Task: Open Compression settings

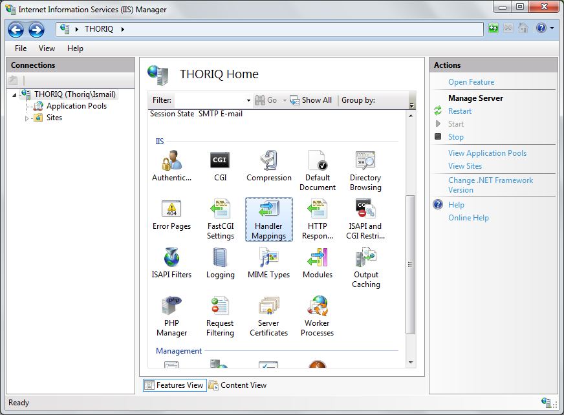Action: (268, 162)
